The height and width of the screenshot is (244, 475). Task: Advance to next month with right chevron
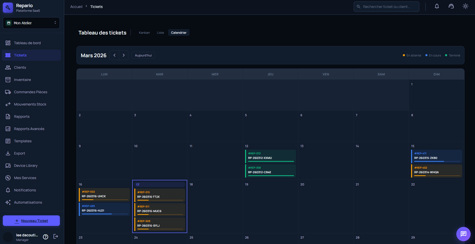(x=124, y=55)
